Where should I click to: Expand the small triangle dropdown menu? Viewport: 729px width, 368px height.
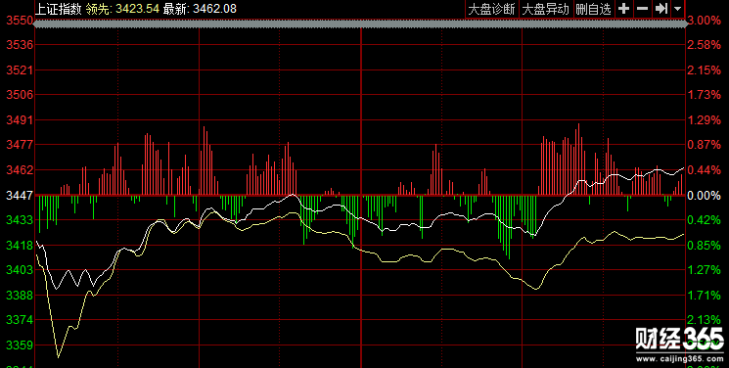coord(677,9)
